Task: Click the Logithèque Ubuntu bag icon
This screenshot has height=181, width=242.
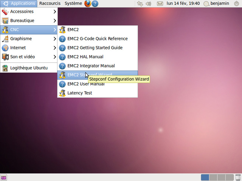Action: pos(5,68)
